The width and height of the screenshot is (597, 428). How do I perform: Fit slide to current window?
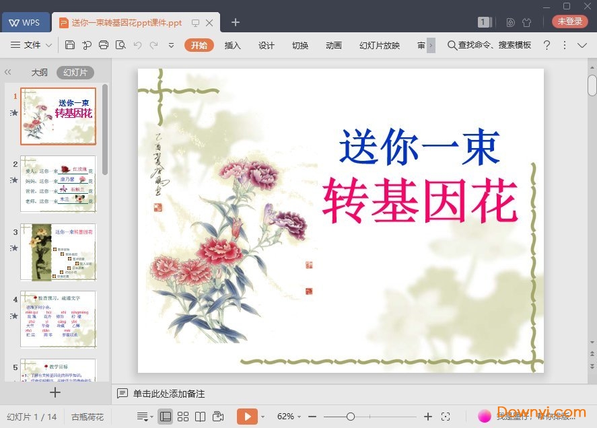(446, 416)
